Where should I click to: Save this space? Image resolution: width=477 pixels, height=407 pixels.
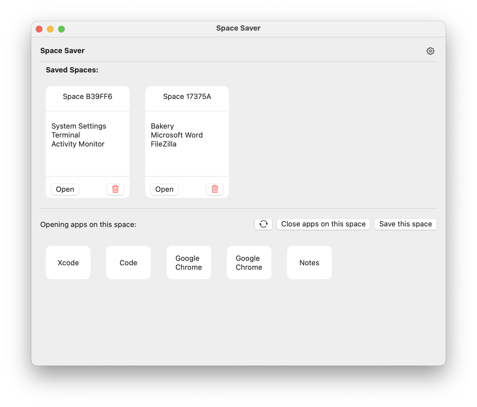pos(406,224)
